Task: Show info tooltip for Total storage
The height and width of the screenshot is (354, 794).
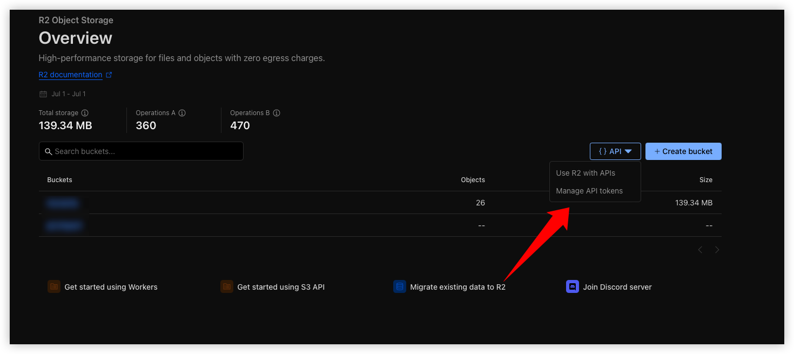Action: (x=85, y=113)
